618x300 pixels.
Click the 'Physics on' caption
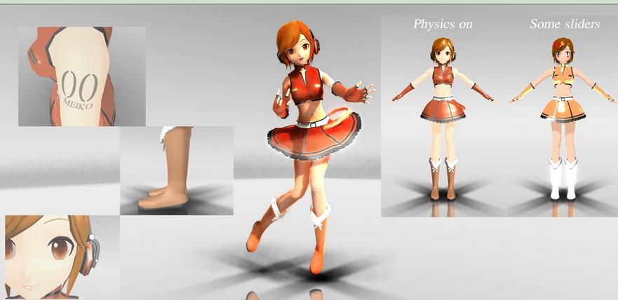[x=443, y=24]
